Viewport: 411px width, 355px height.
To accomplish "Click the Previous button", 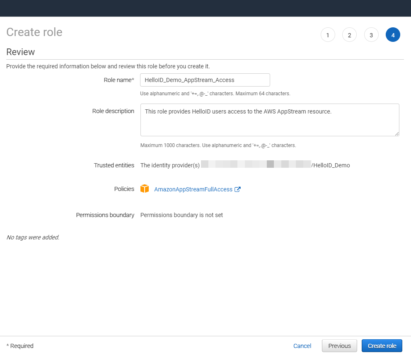I will [339, 346].
